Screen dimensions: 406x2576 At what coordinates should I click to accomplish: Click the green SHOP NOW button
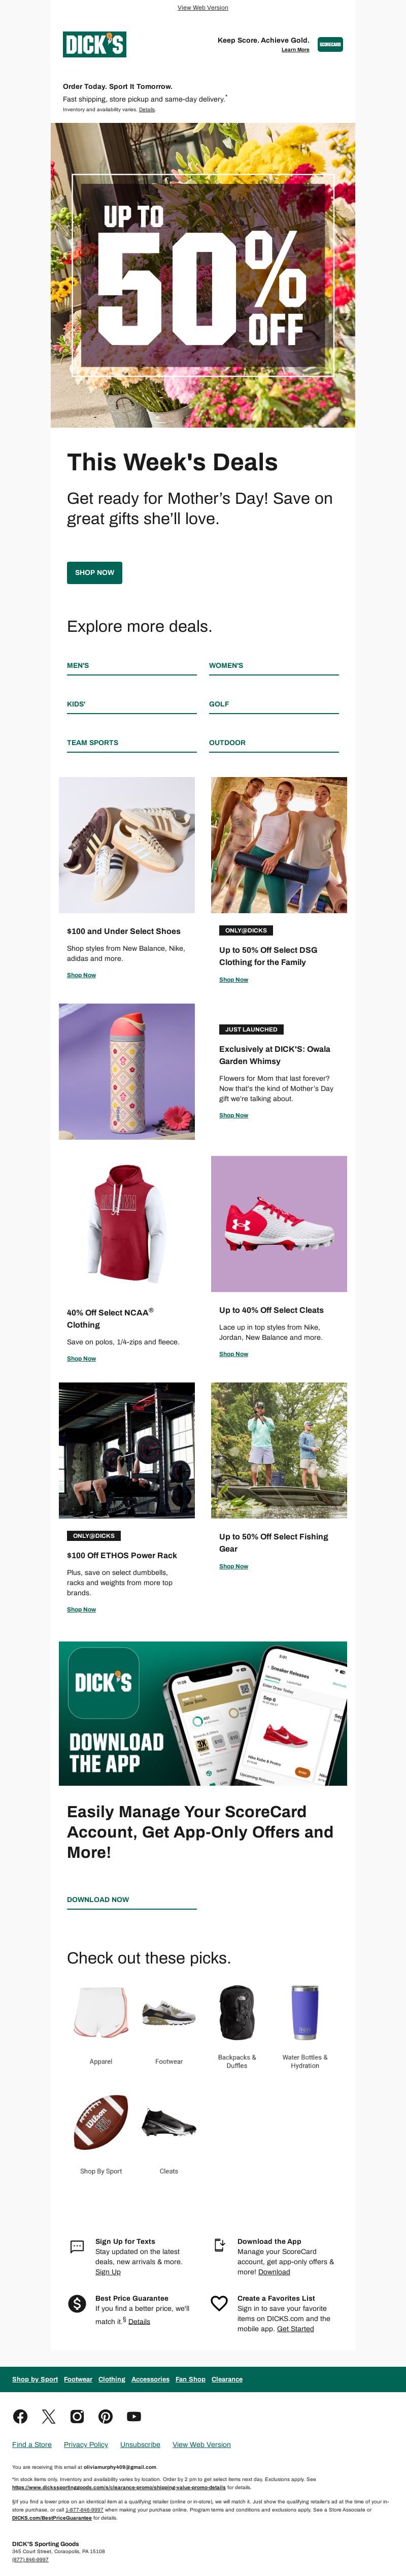(94, 572)
